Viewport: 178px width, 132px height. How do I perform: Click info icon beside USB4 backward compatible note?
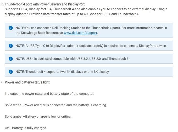tap(11, 59)
